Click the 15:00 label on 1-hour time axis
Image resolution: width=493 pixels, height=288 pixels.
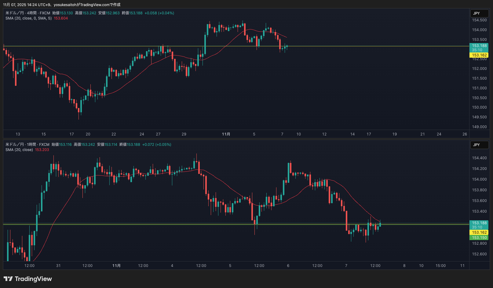pos(440,266)
